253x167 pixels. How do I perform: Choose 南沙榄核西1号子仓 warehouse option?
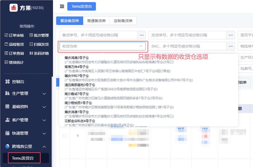(x=119, y=105)
